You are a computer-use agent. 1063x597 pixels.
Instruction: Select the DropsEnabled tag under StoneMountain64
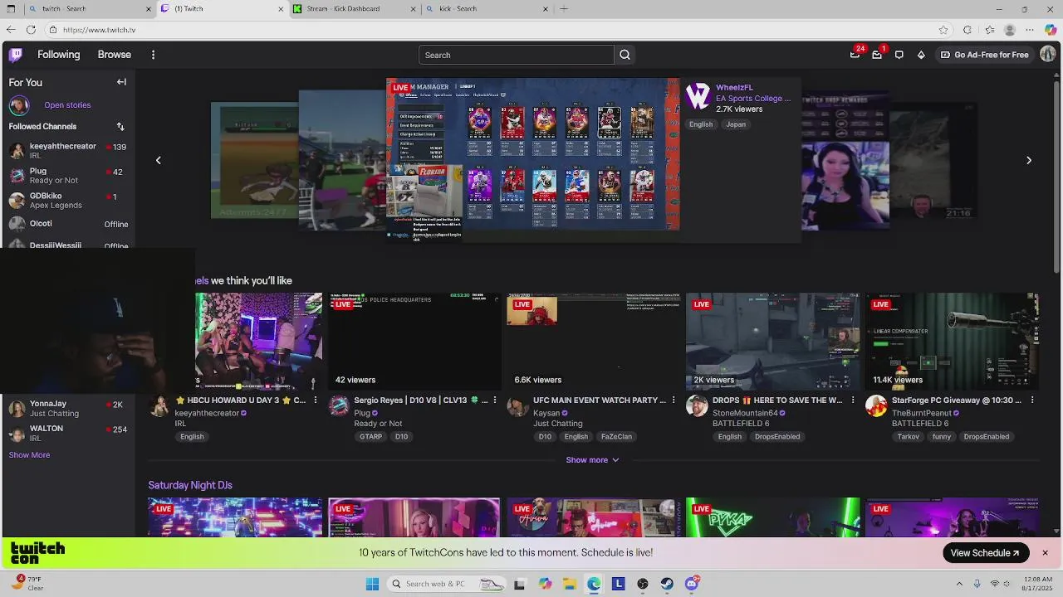click(x=777, y=437)
